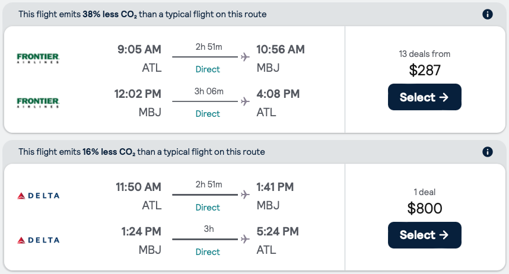This screenshot has width=509, height=274.
Task: Select the $287 Frontier deal
Action: tap(424, 97)
